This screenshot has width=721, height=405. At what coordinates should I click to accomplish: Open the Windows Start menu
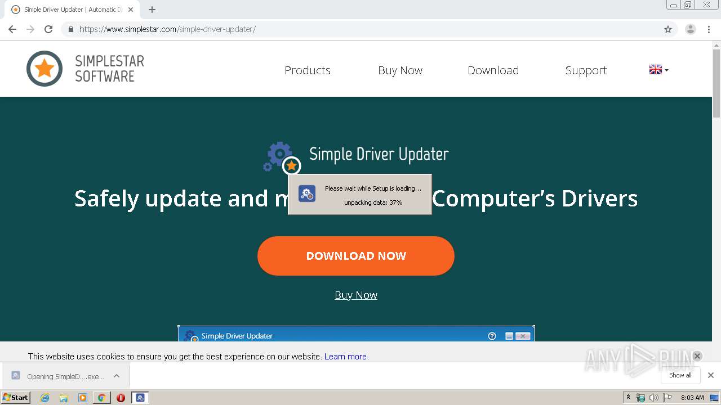pyautogui.click(x=15, y=398)
